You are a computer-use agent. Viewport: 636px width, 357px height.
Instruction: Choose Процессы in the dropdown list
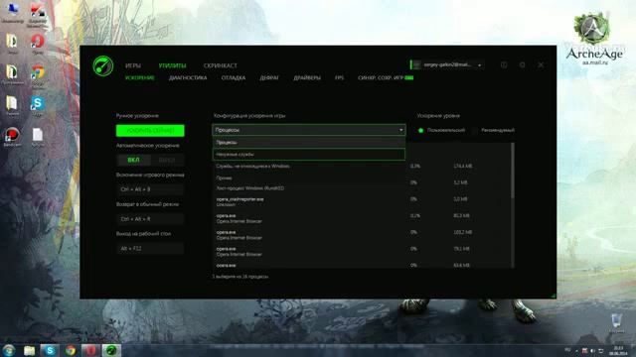(309, 143)
